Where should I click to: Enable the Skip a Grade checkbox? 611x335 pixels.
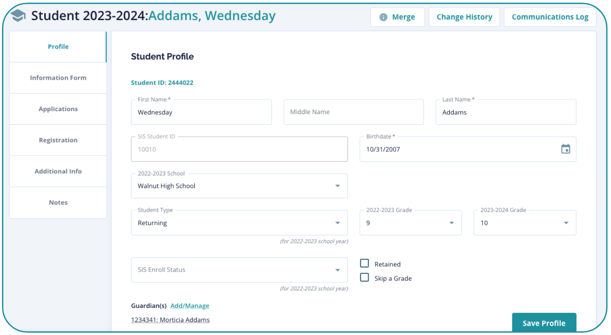[x=365, y=278]
